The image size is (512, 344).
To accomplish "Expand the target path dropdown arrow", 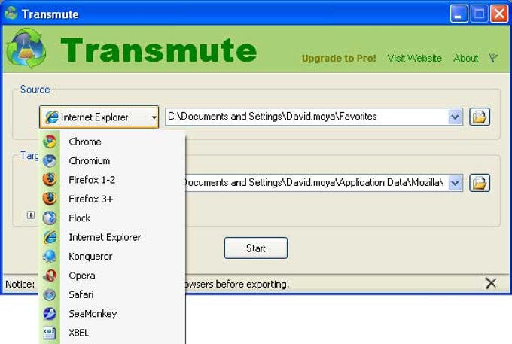I will 456,182.
